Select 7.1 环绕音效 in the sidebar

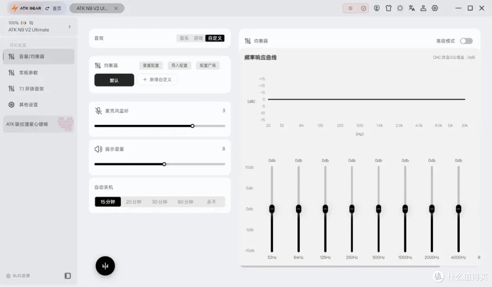coord(39,88)
